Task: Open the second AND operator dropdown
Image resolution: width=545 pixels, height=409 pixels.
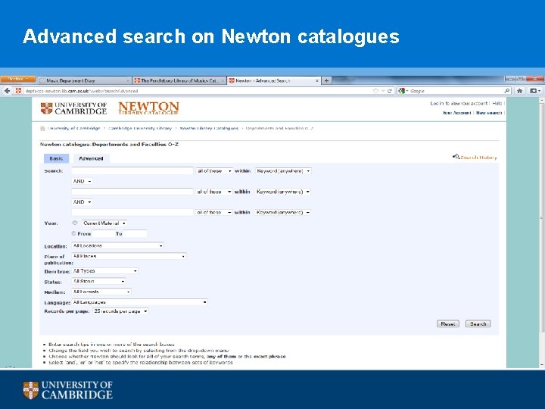Action: (x=82, y=202)
